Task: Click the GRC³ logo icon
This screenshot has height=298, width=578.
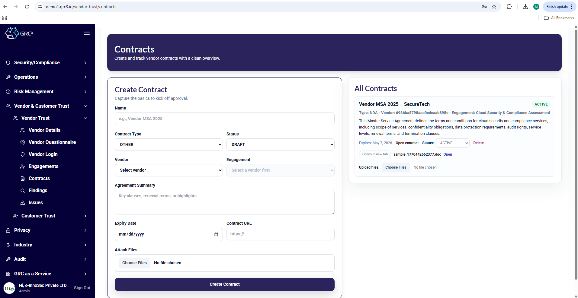Action: pos(12,33)
